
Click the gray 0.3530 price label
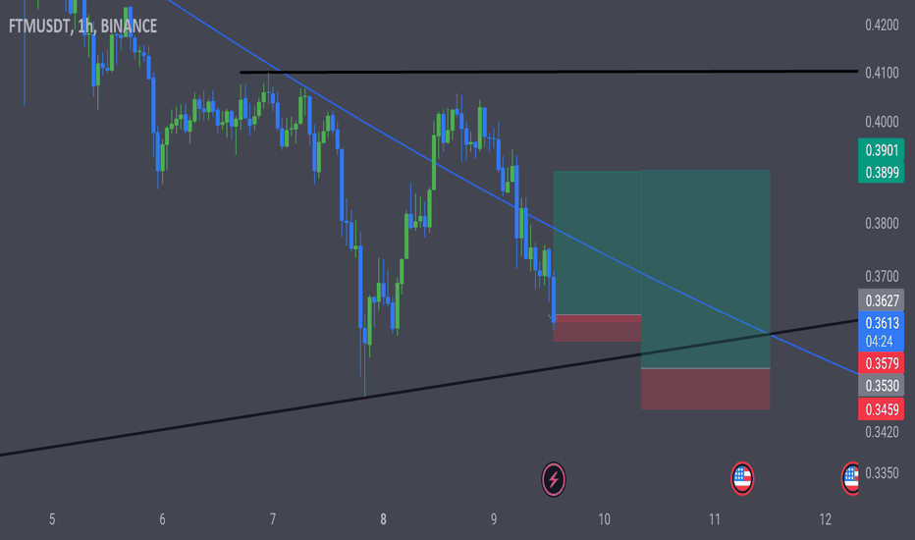pos(881,385)
